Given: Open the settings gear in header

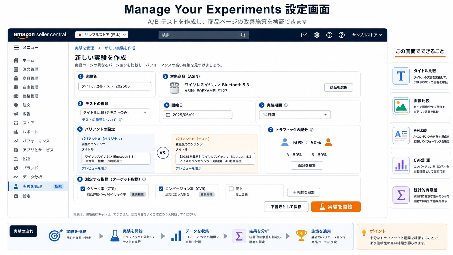Looking at the screenshot, I should point(317,35).
